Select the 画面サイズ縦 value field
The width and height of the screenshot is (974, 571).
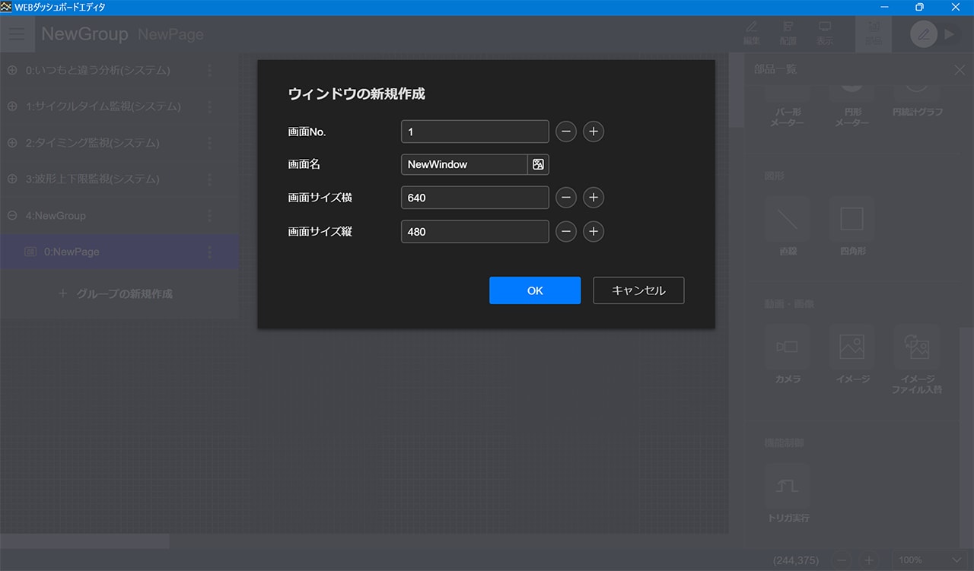tap(474, 232)
